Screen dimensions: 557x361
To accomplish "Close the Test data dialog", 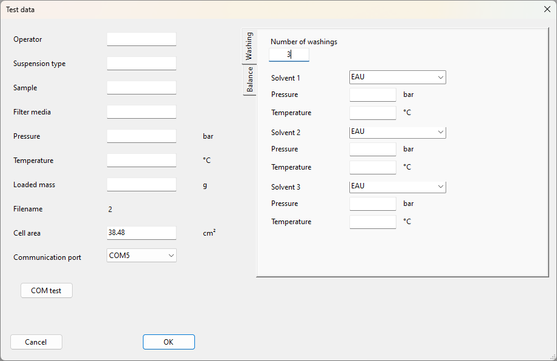I will (x=547, y=9).
